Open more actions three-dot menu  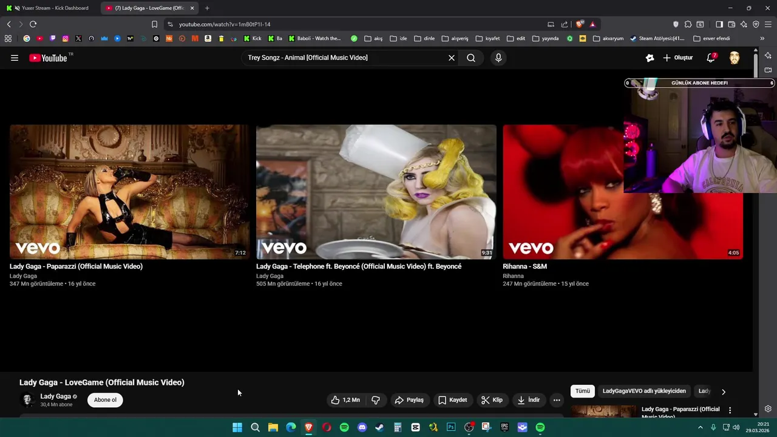557,400
